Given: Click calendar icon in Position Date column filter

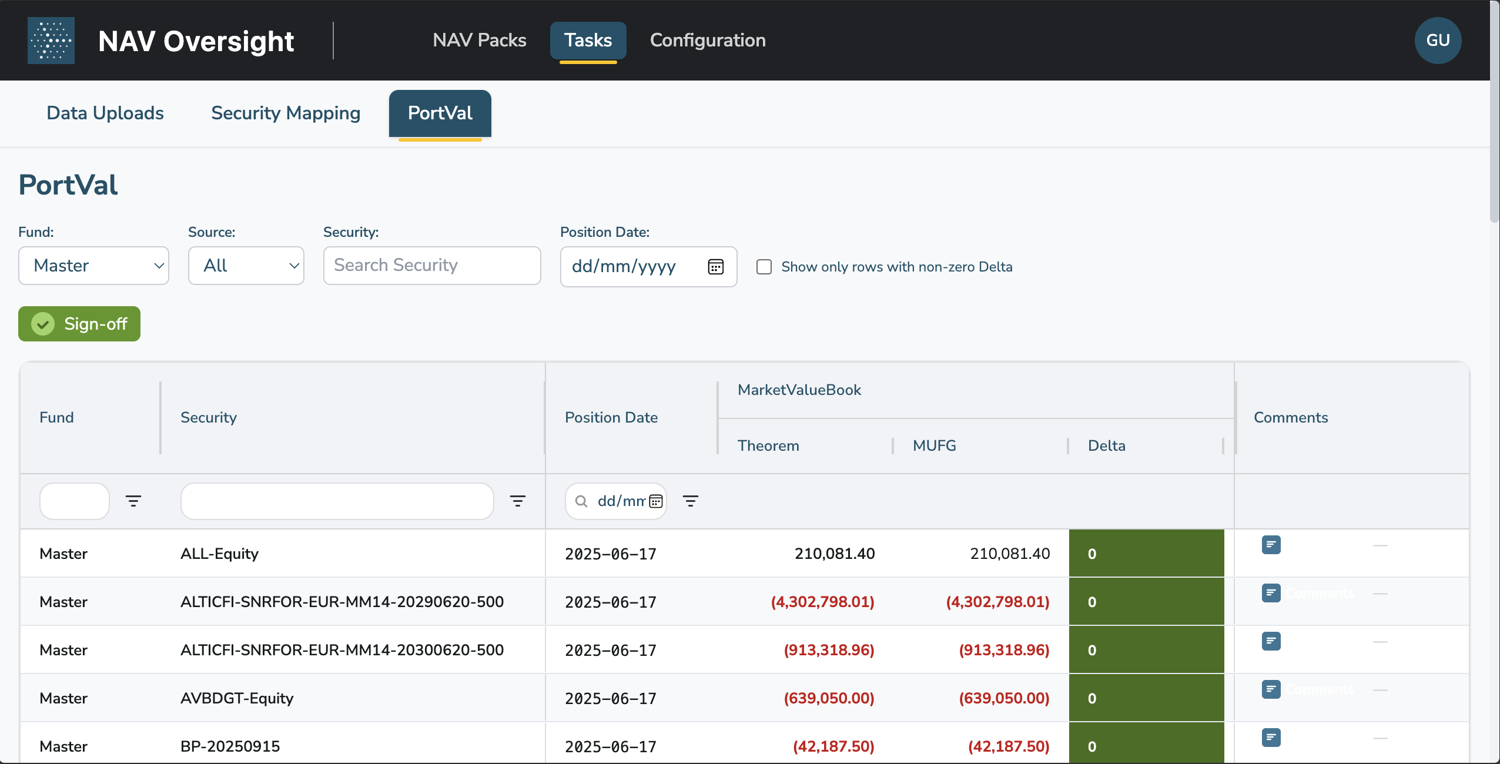Looking at the screenshot, I should [656, 501].
